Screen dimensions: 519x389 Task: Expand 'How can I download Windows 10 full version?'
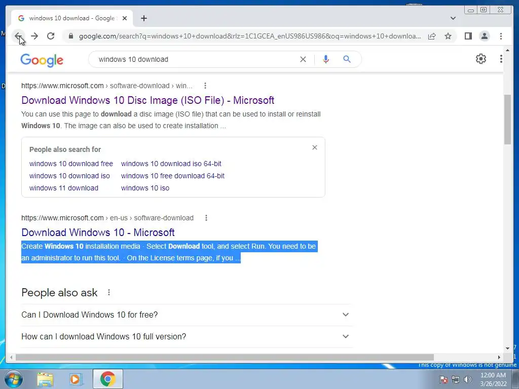click(x=186, y=336)
